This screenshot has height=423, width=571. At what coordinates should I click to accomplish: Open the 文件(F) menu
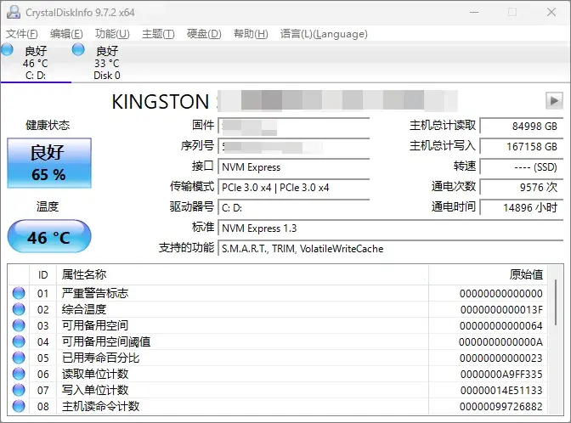click(x=22, y=34)
